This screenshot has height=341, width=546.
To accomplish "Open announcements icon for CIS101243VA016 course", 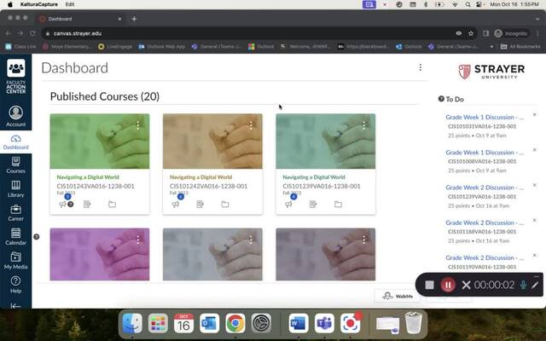I will coord(63,205).
